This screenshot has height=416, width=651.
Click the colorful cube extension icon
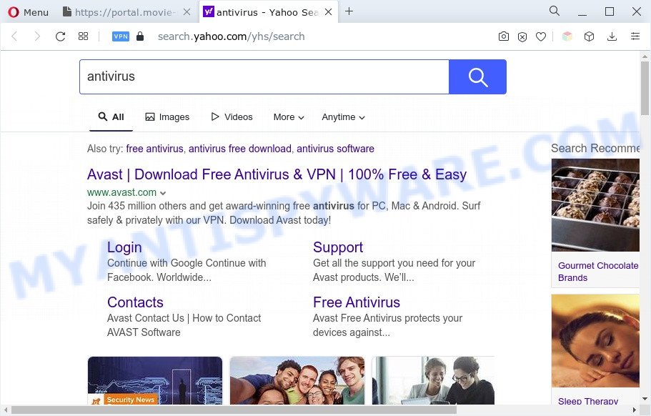tap(567, 36)
